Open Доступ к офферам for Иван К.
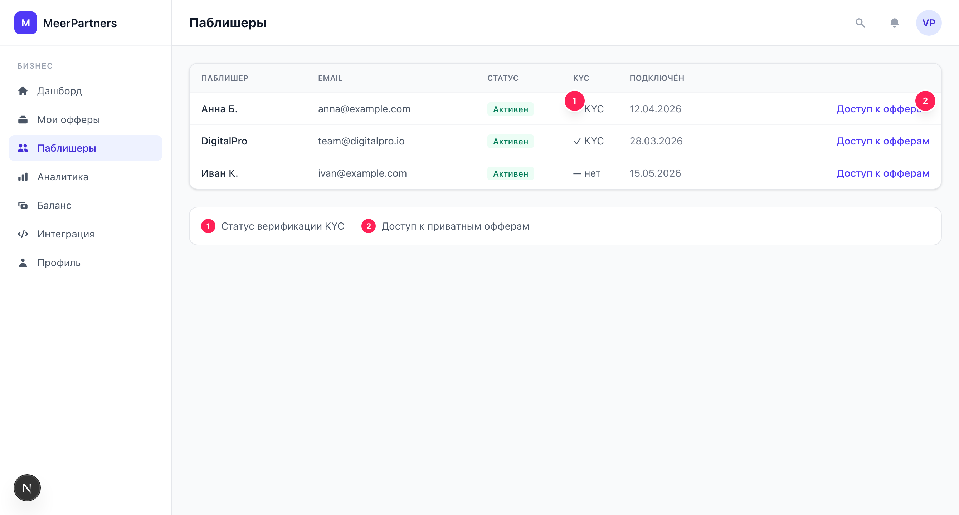 click(x=883, y=173)
